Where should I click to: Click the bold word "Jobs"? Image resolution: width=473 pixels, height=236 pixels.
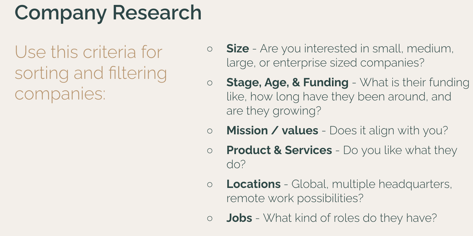239,218
